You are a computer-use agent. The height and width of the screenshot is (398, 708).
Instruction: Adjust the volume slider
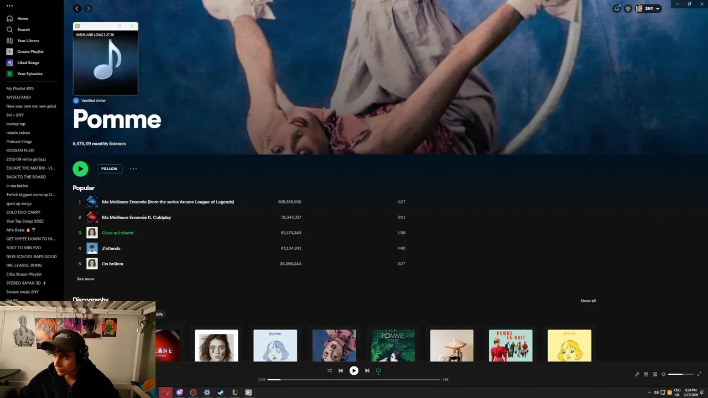point(681,374)
